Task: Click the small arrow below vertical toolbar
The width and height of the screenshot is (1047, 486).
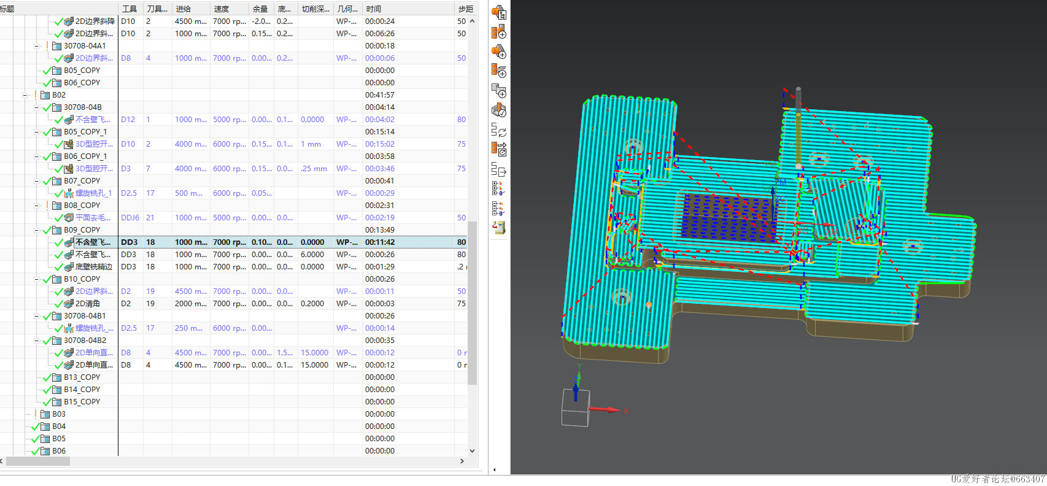Action: (494, 470)
